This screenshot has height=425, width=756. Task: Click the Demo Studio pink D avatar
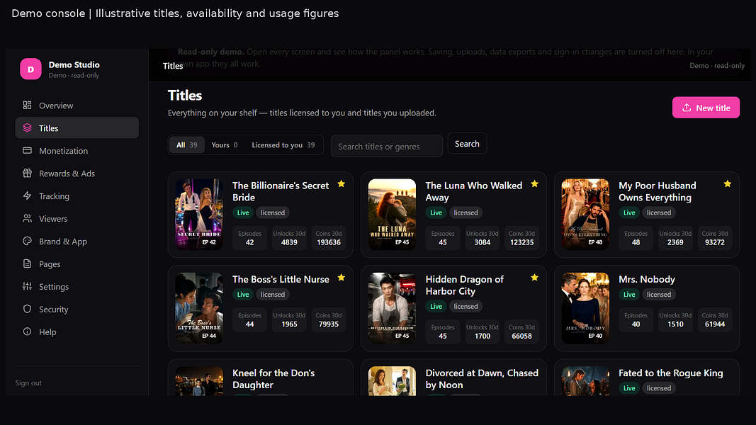coord(30,69)
